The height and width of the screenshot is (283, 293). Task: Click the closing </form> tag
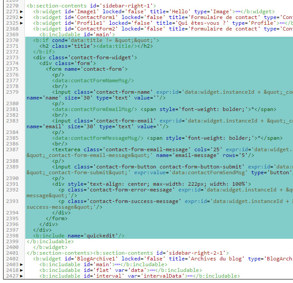(57, 218)
